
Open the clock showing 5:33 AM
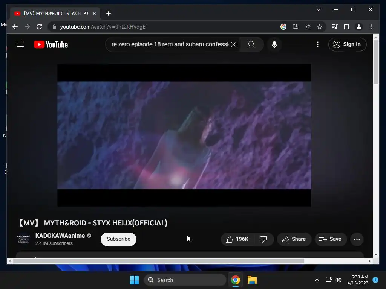358,280
